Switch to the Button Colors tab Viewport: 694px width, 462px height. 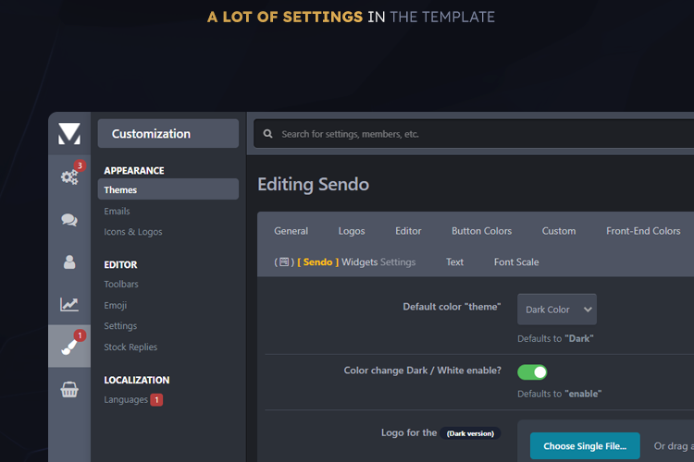point(481,231)
